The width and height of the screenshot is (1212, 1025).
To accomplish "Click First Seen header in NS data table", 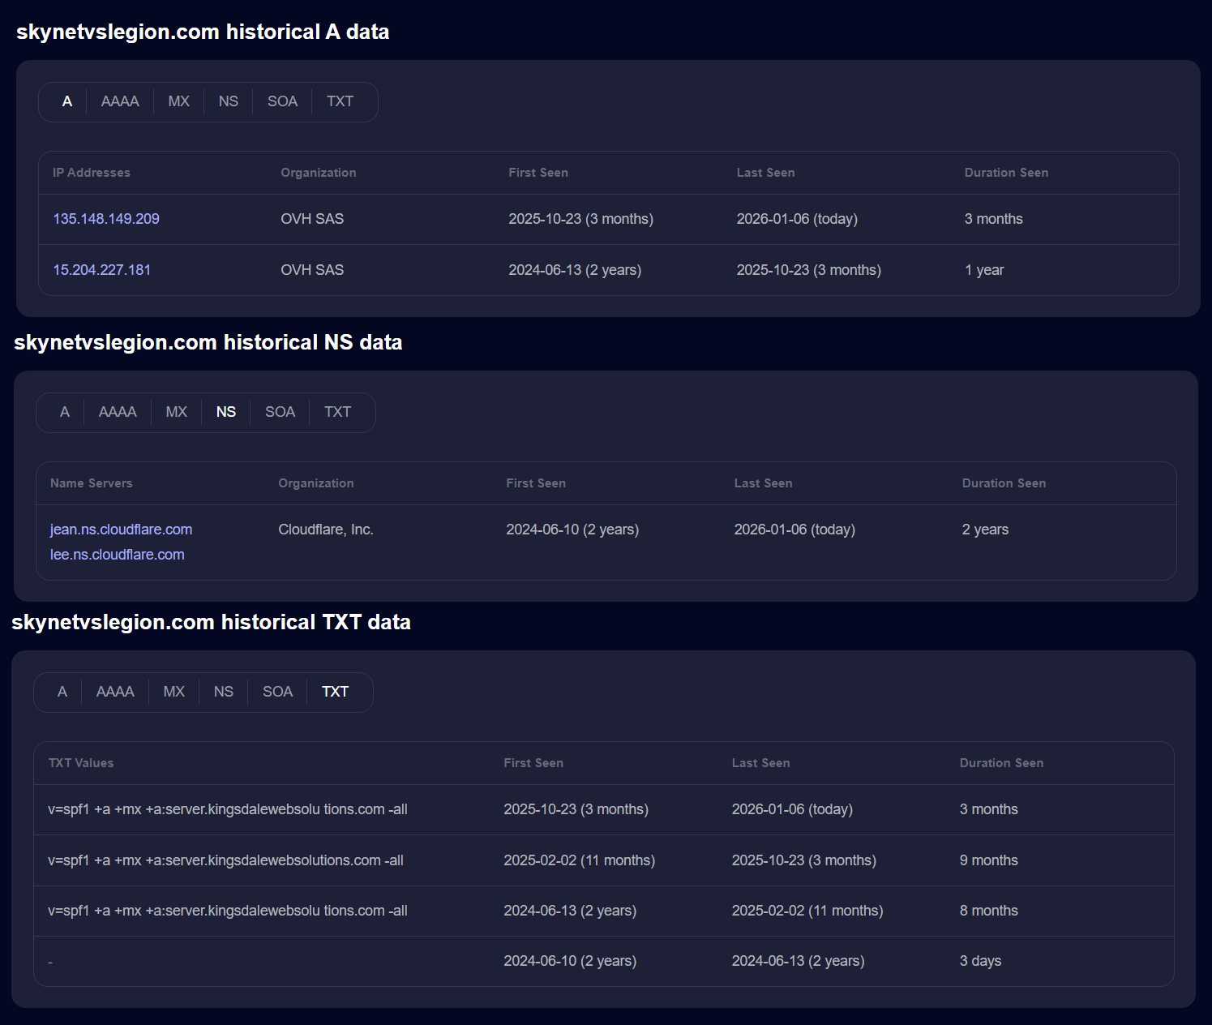I will tap(536, 483).
